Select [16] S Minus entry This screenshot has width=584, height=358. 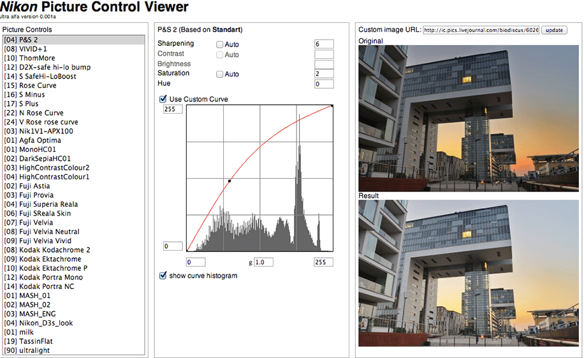coord(74,94)
